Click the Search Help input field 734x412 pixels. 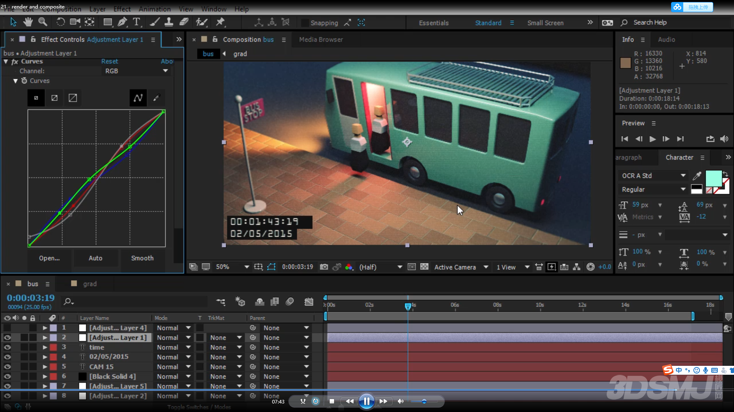click(678, 22)
